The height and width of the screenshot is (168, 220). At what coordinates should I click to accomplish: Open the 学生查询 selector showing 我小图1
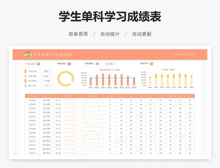tap(110, 64)
